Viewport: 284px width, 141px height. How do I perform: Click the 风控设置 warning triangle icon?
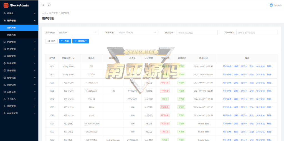pos(4,85)
